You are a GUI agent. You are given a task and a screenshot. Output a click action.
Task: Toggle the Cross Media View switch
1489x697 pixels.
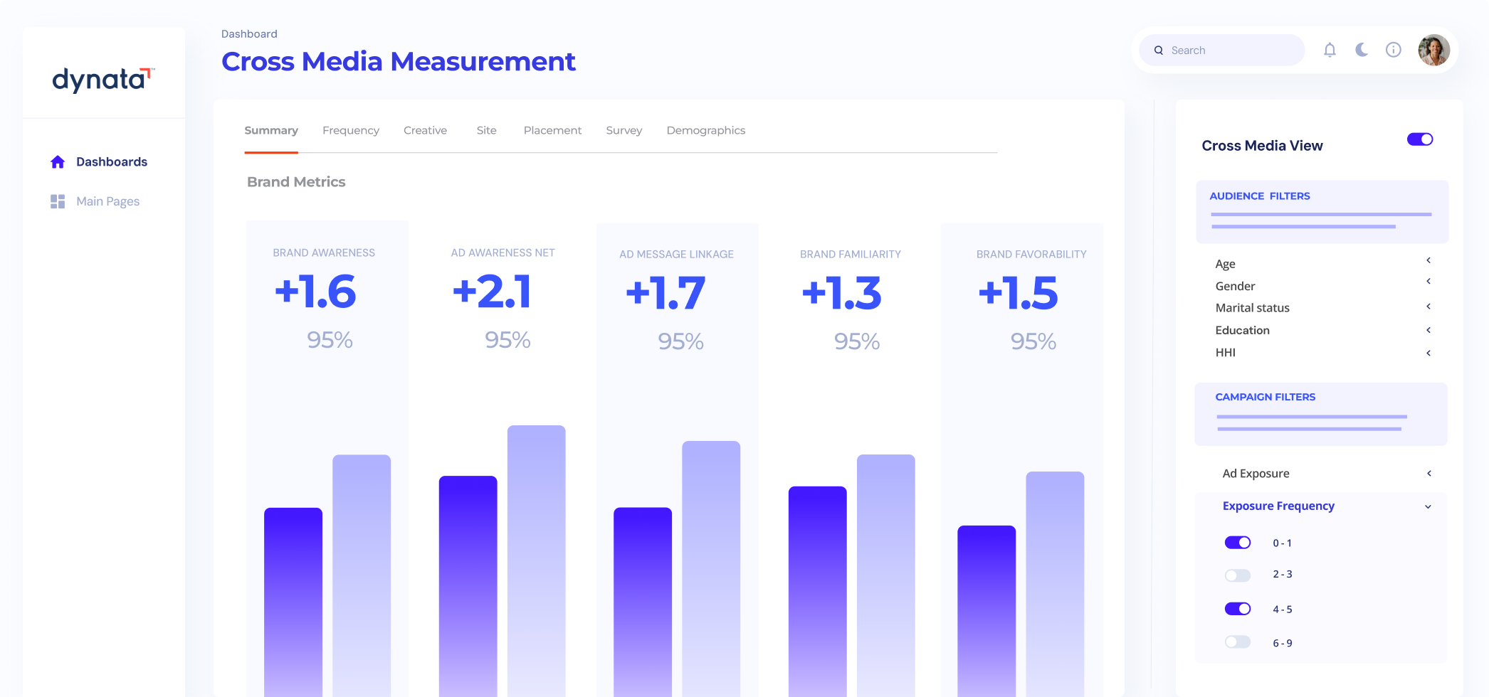point(1420,139)
